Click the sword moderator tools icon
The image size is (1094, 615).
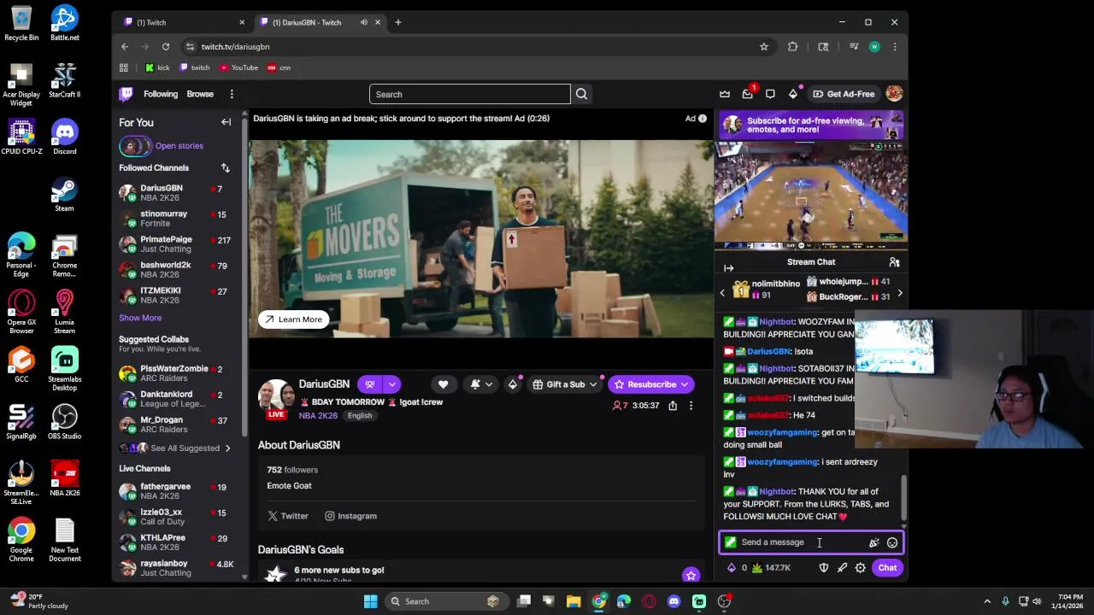click(x=842, y=568)
